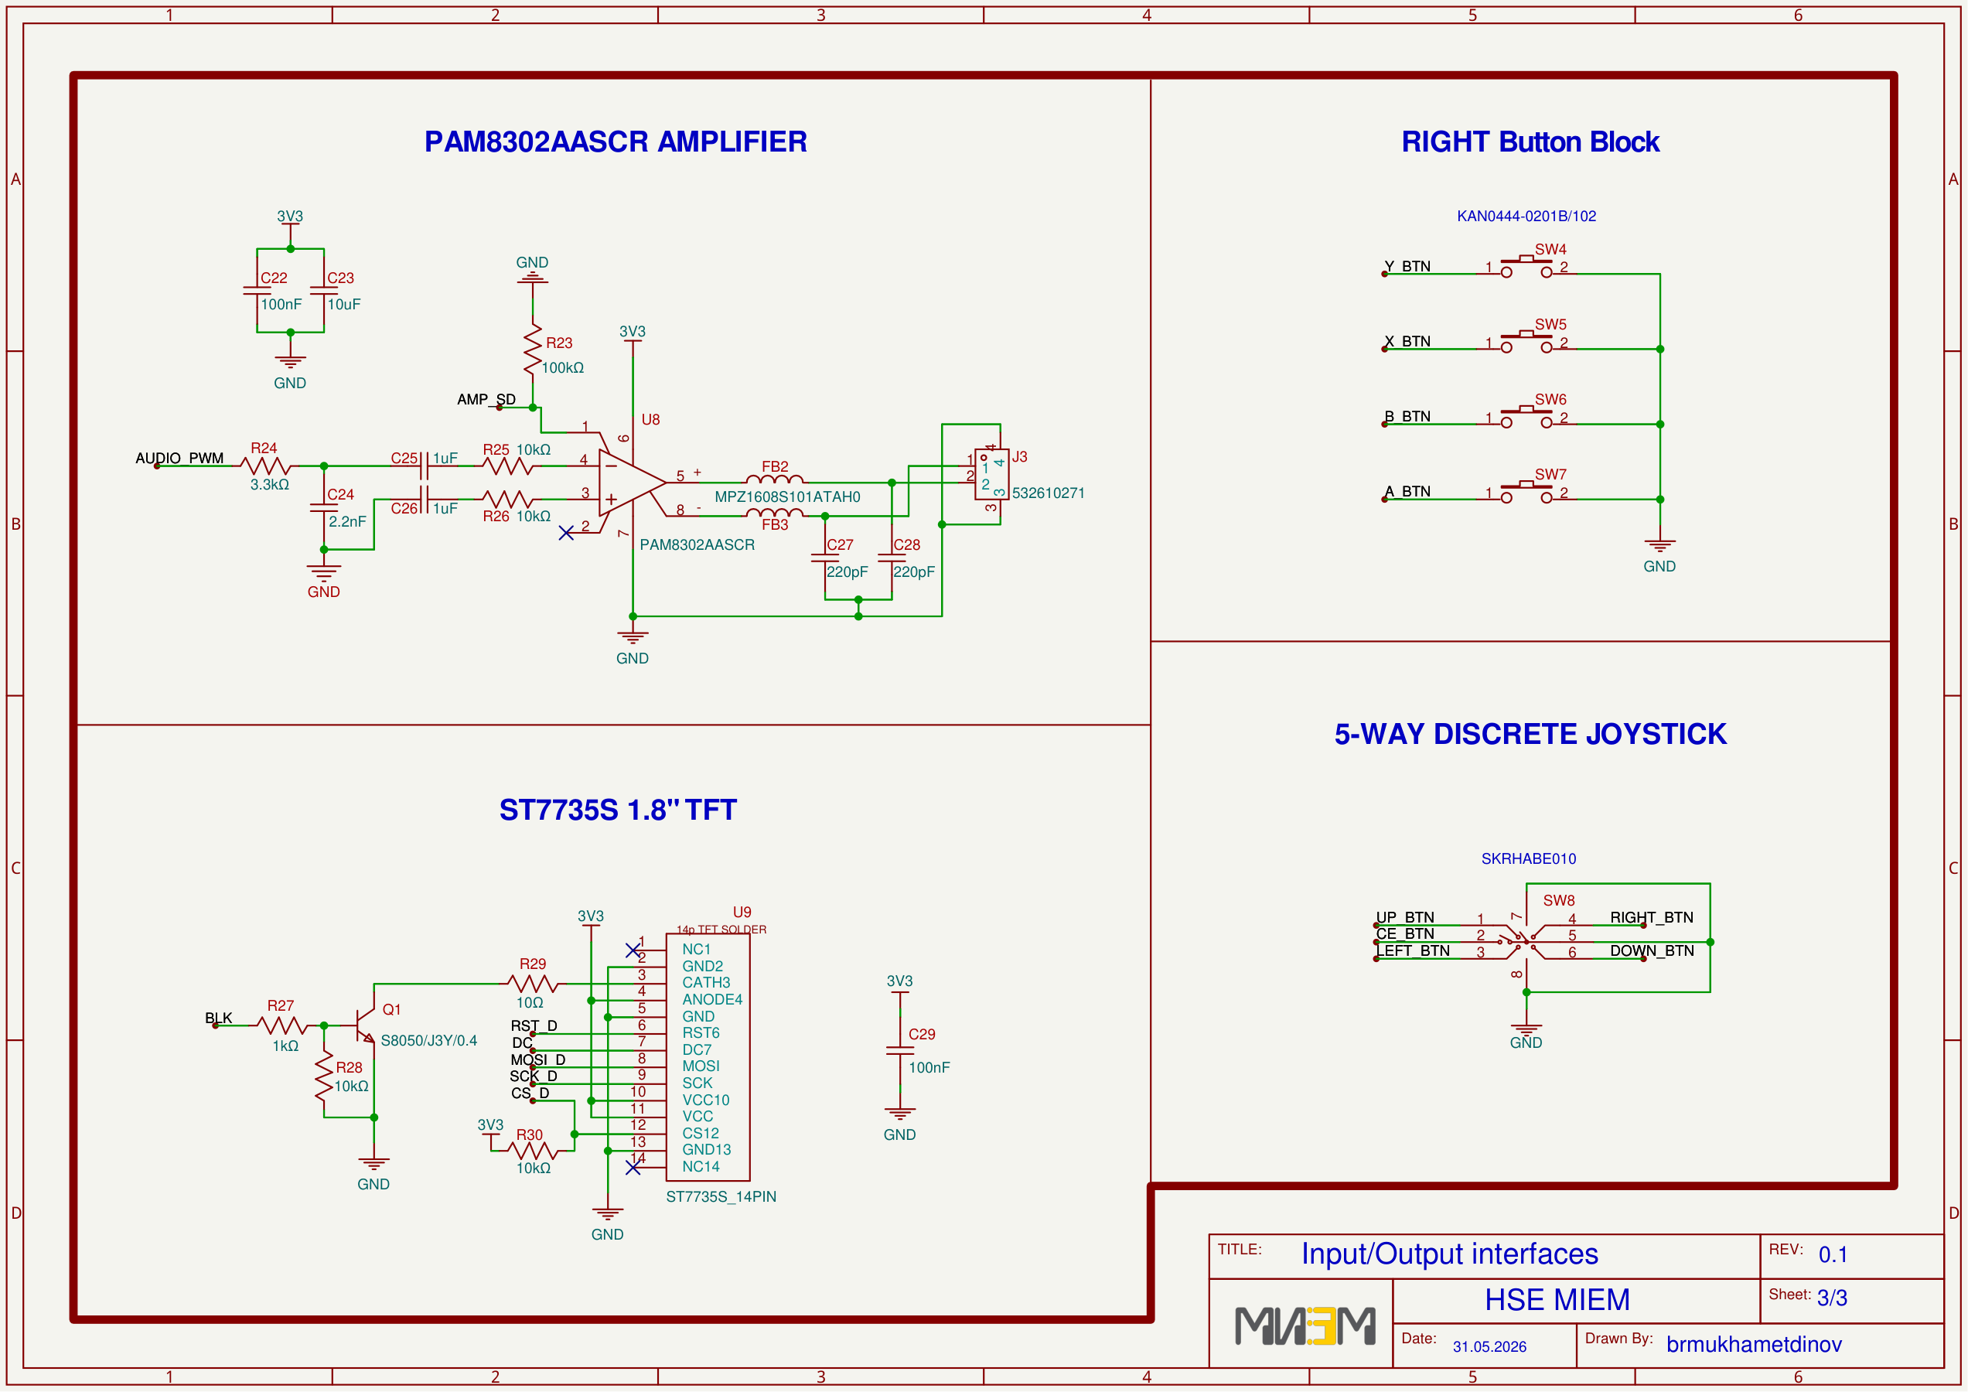Image resolution: width=1968 pixels, height=1392 pixels.
Task: Click the AUDIO_PWM net label
Action: pyautogui.click(x=179, y=459)
